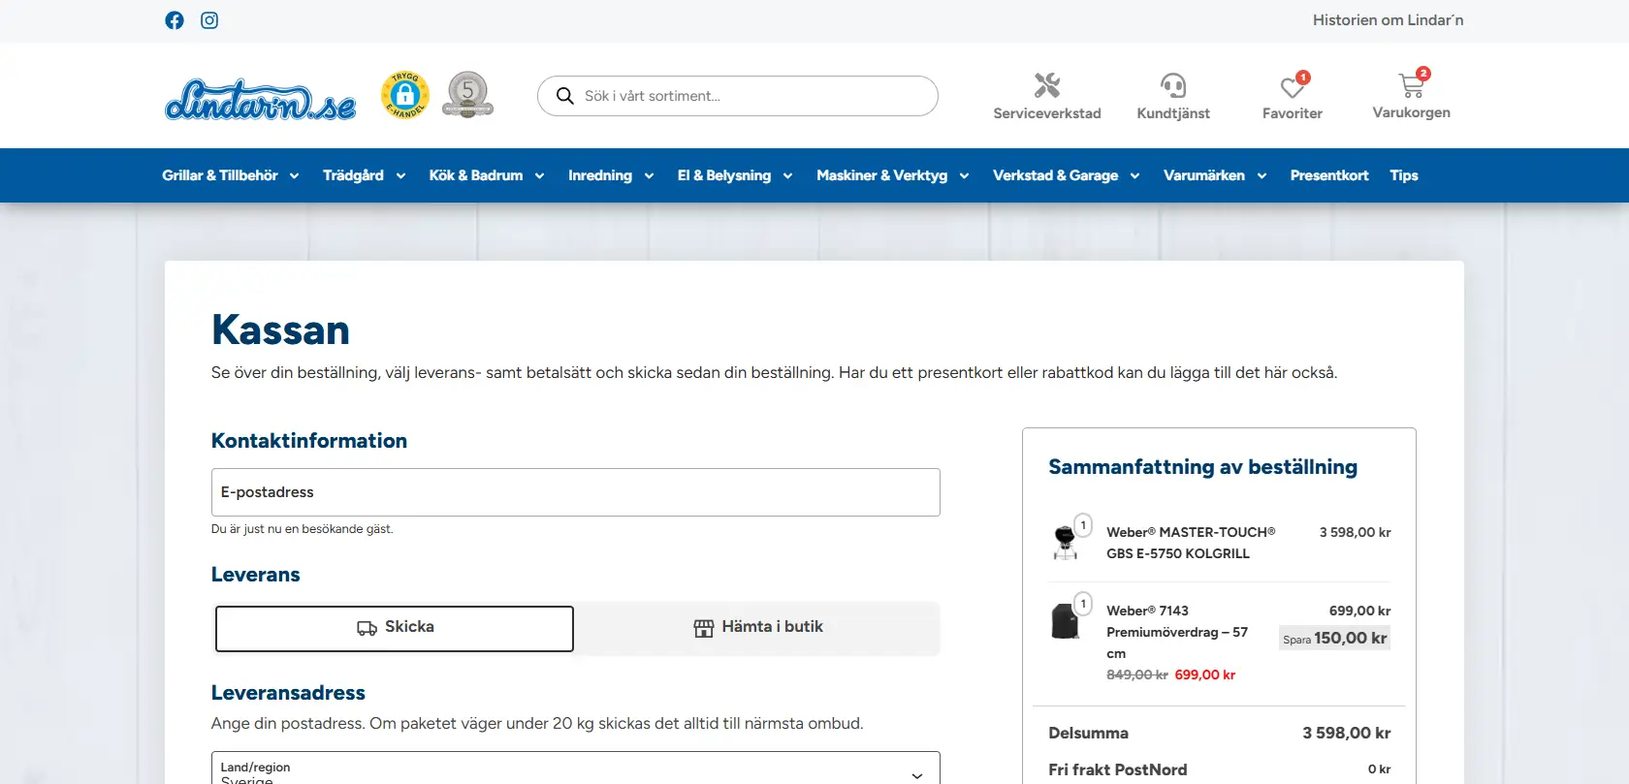Go to Presentkort menu item
The image size is (1629, 784).
pyautogui.click(x=1328, y=175)
